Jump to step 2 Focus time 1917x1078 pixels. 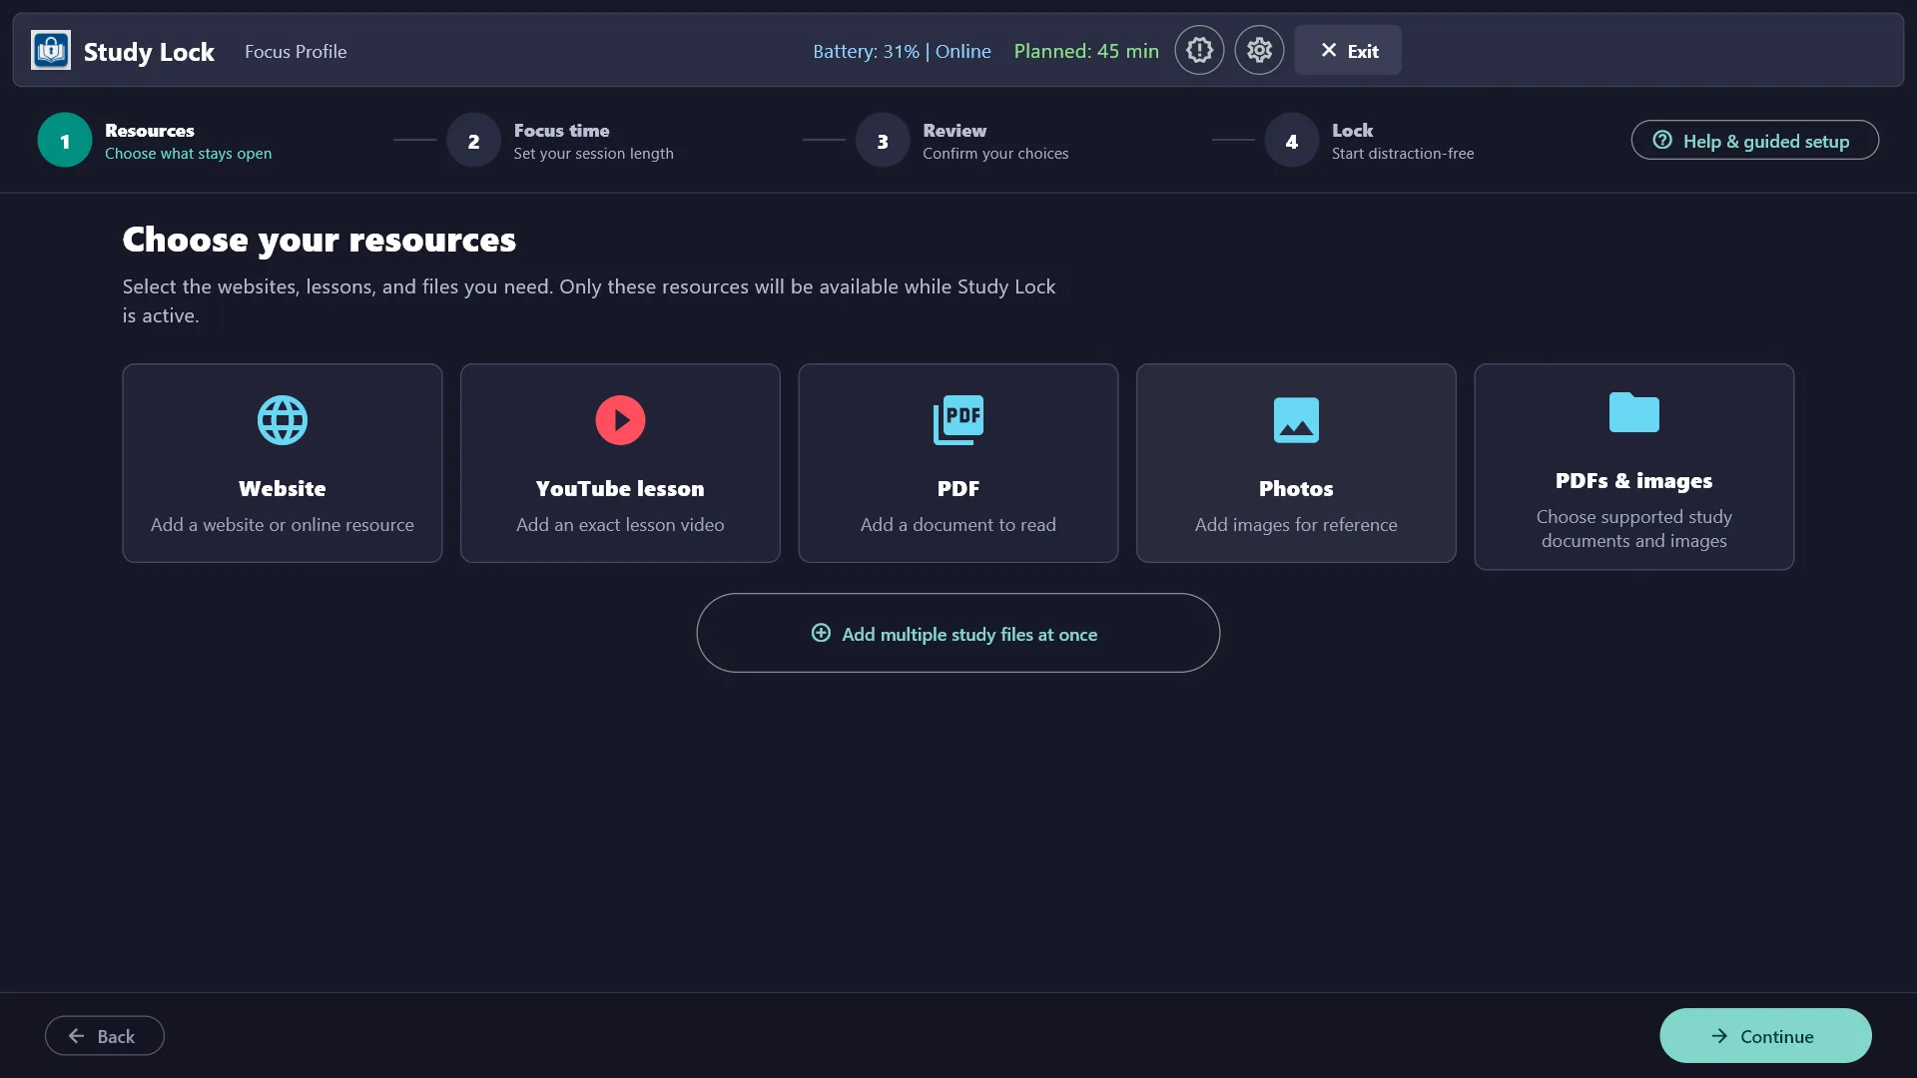tap(473, 141)
